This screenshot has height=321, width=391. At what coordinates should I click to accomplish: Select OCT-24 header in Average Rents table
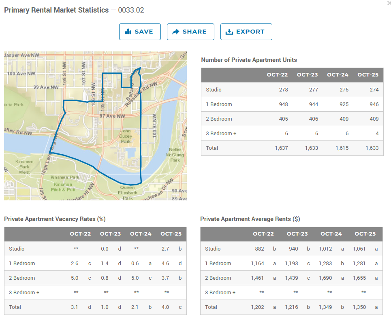[331, 234]
